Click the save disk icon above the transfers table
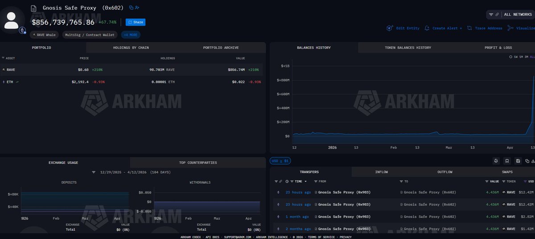535x239 pixels. [x=518, y=161]
